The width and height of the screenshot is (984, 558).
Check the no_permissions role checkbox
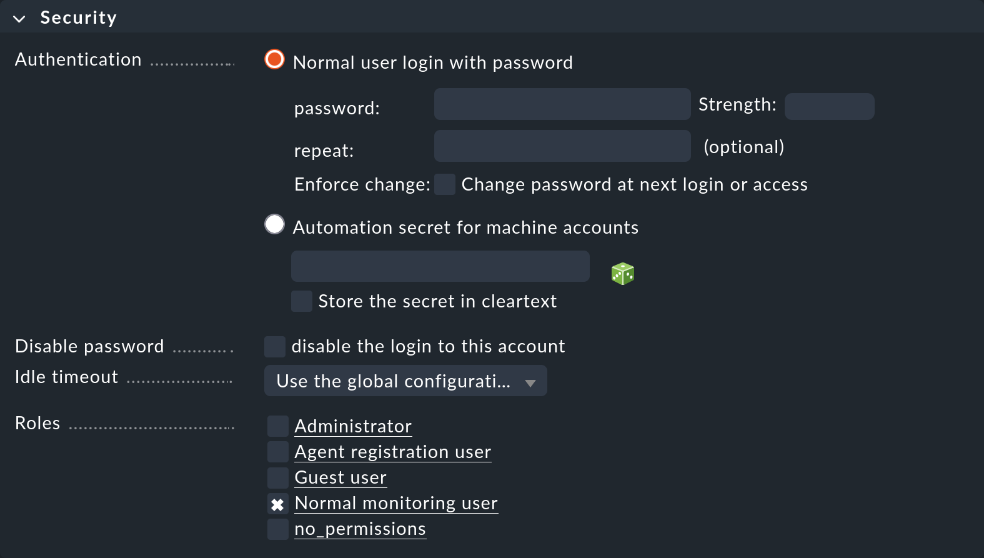(277, 529)
